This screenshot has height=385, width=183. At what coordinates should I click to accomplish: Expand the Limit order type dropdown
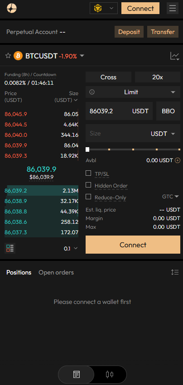pyautogui.click(x=133, y=92)
